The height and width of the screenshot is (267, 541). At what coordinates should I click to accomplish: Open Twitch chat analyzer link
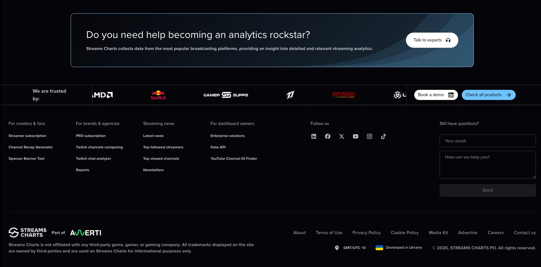(93, 158)
